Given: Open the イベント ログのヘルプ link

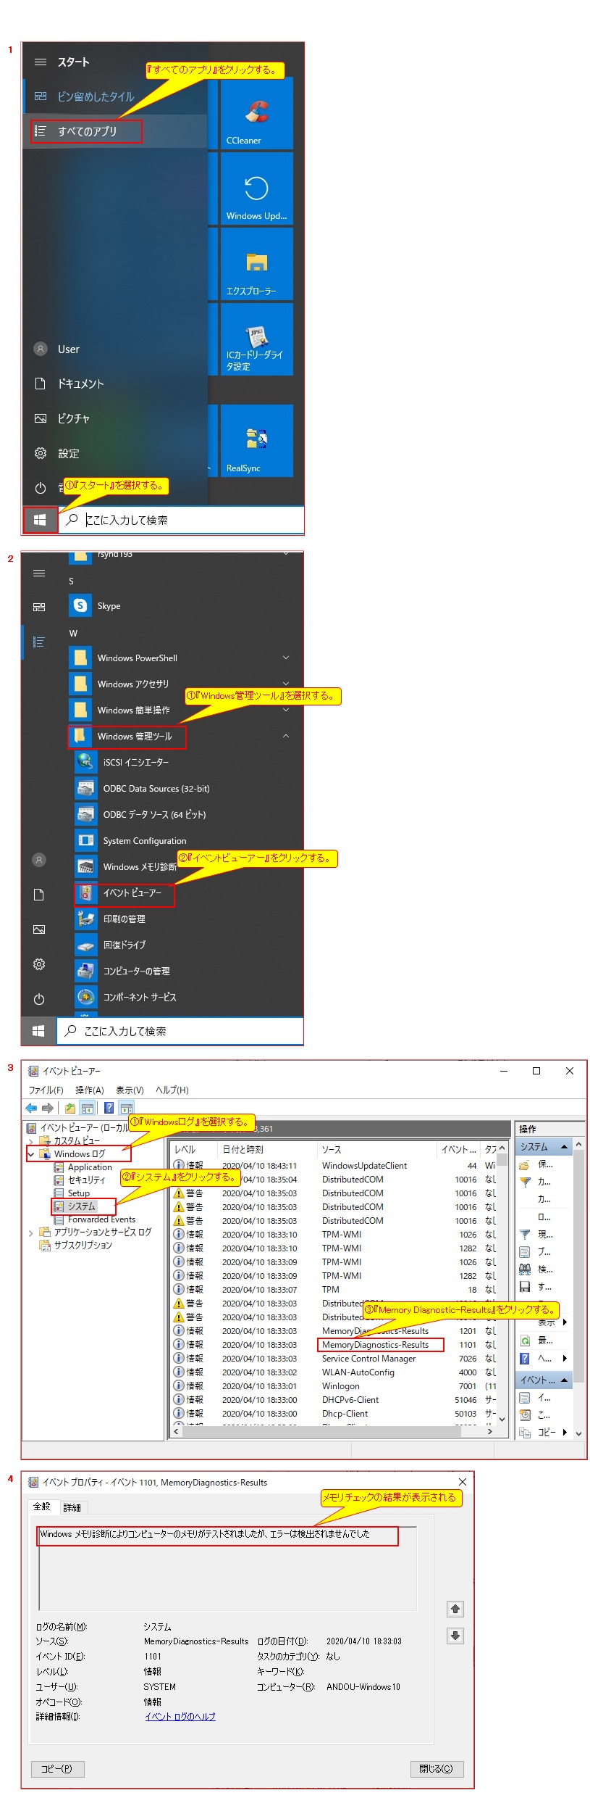Looking at the screenshot, I should [x=180, y=1717].
